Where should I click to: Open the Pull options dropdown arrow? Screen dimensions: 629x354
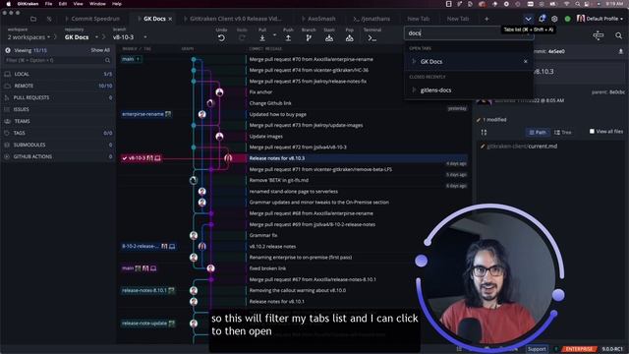click(x=274, y=35)
